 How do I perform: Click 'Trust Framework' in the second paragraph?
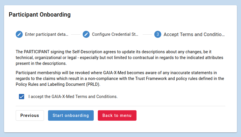click(x=151, y=79)
